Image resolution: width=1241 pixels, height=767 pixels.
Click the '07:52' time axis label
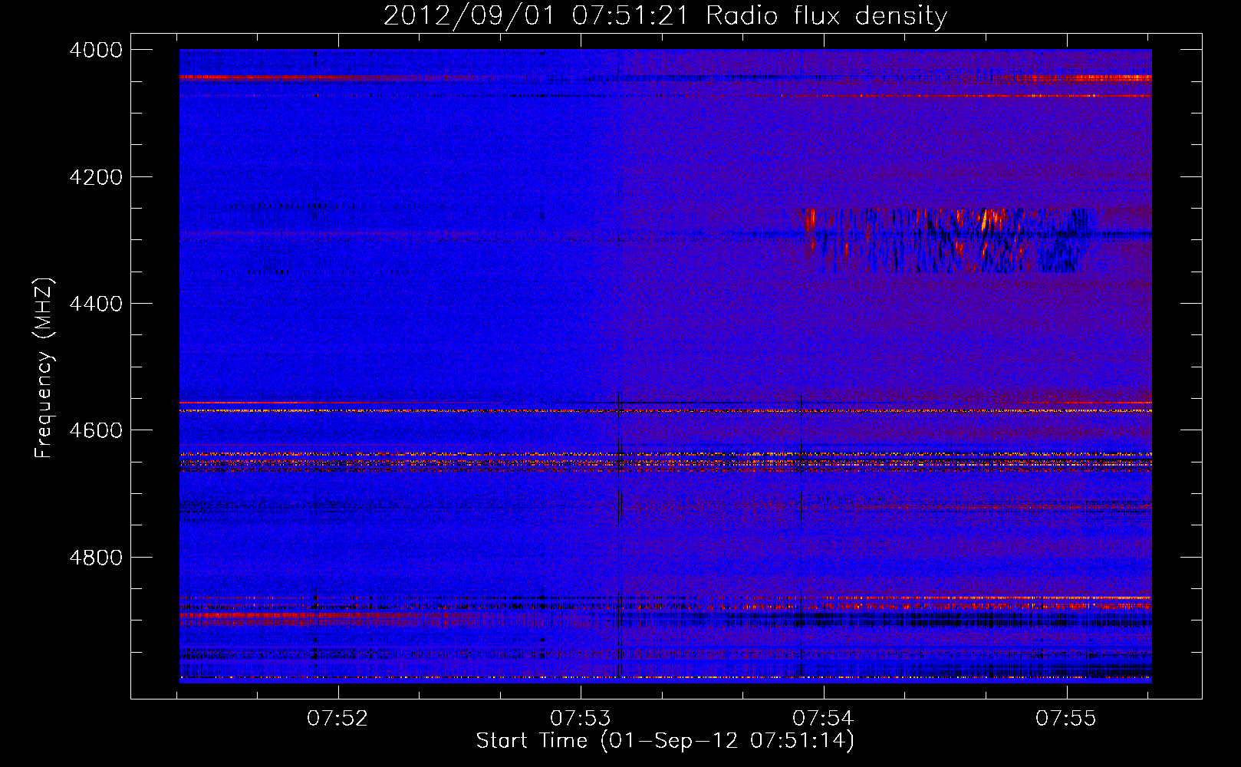[x=337, y=719]
